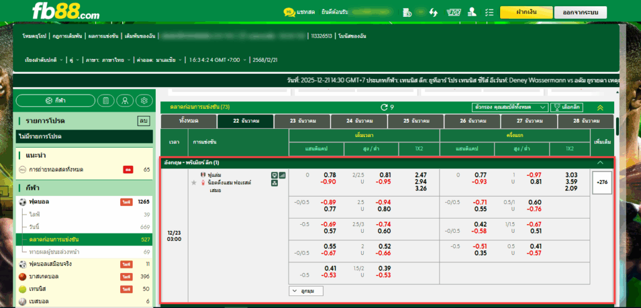Bet on first-half 1X2 odds 3.03
Image resolution: width=641 pixels, height=308 pixels.
(x=570, y=175)
